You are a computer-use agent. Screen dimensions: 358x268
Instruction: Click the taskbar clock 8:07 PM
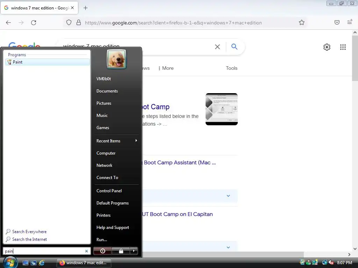[x=344, y=263]
